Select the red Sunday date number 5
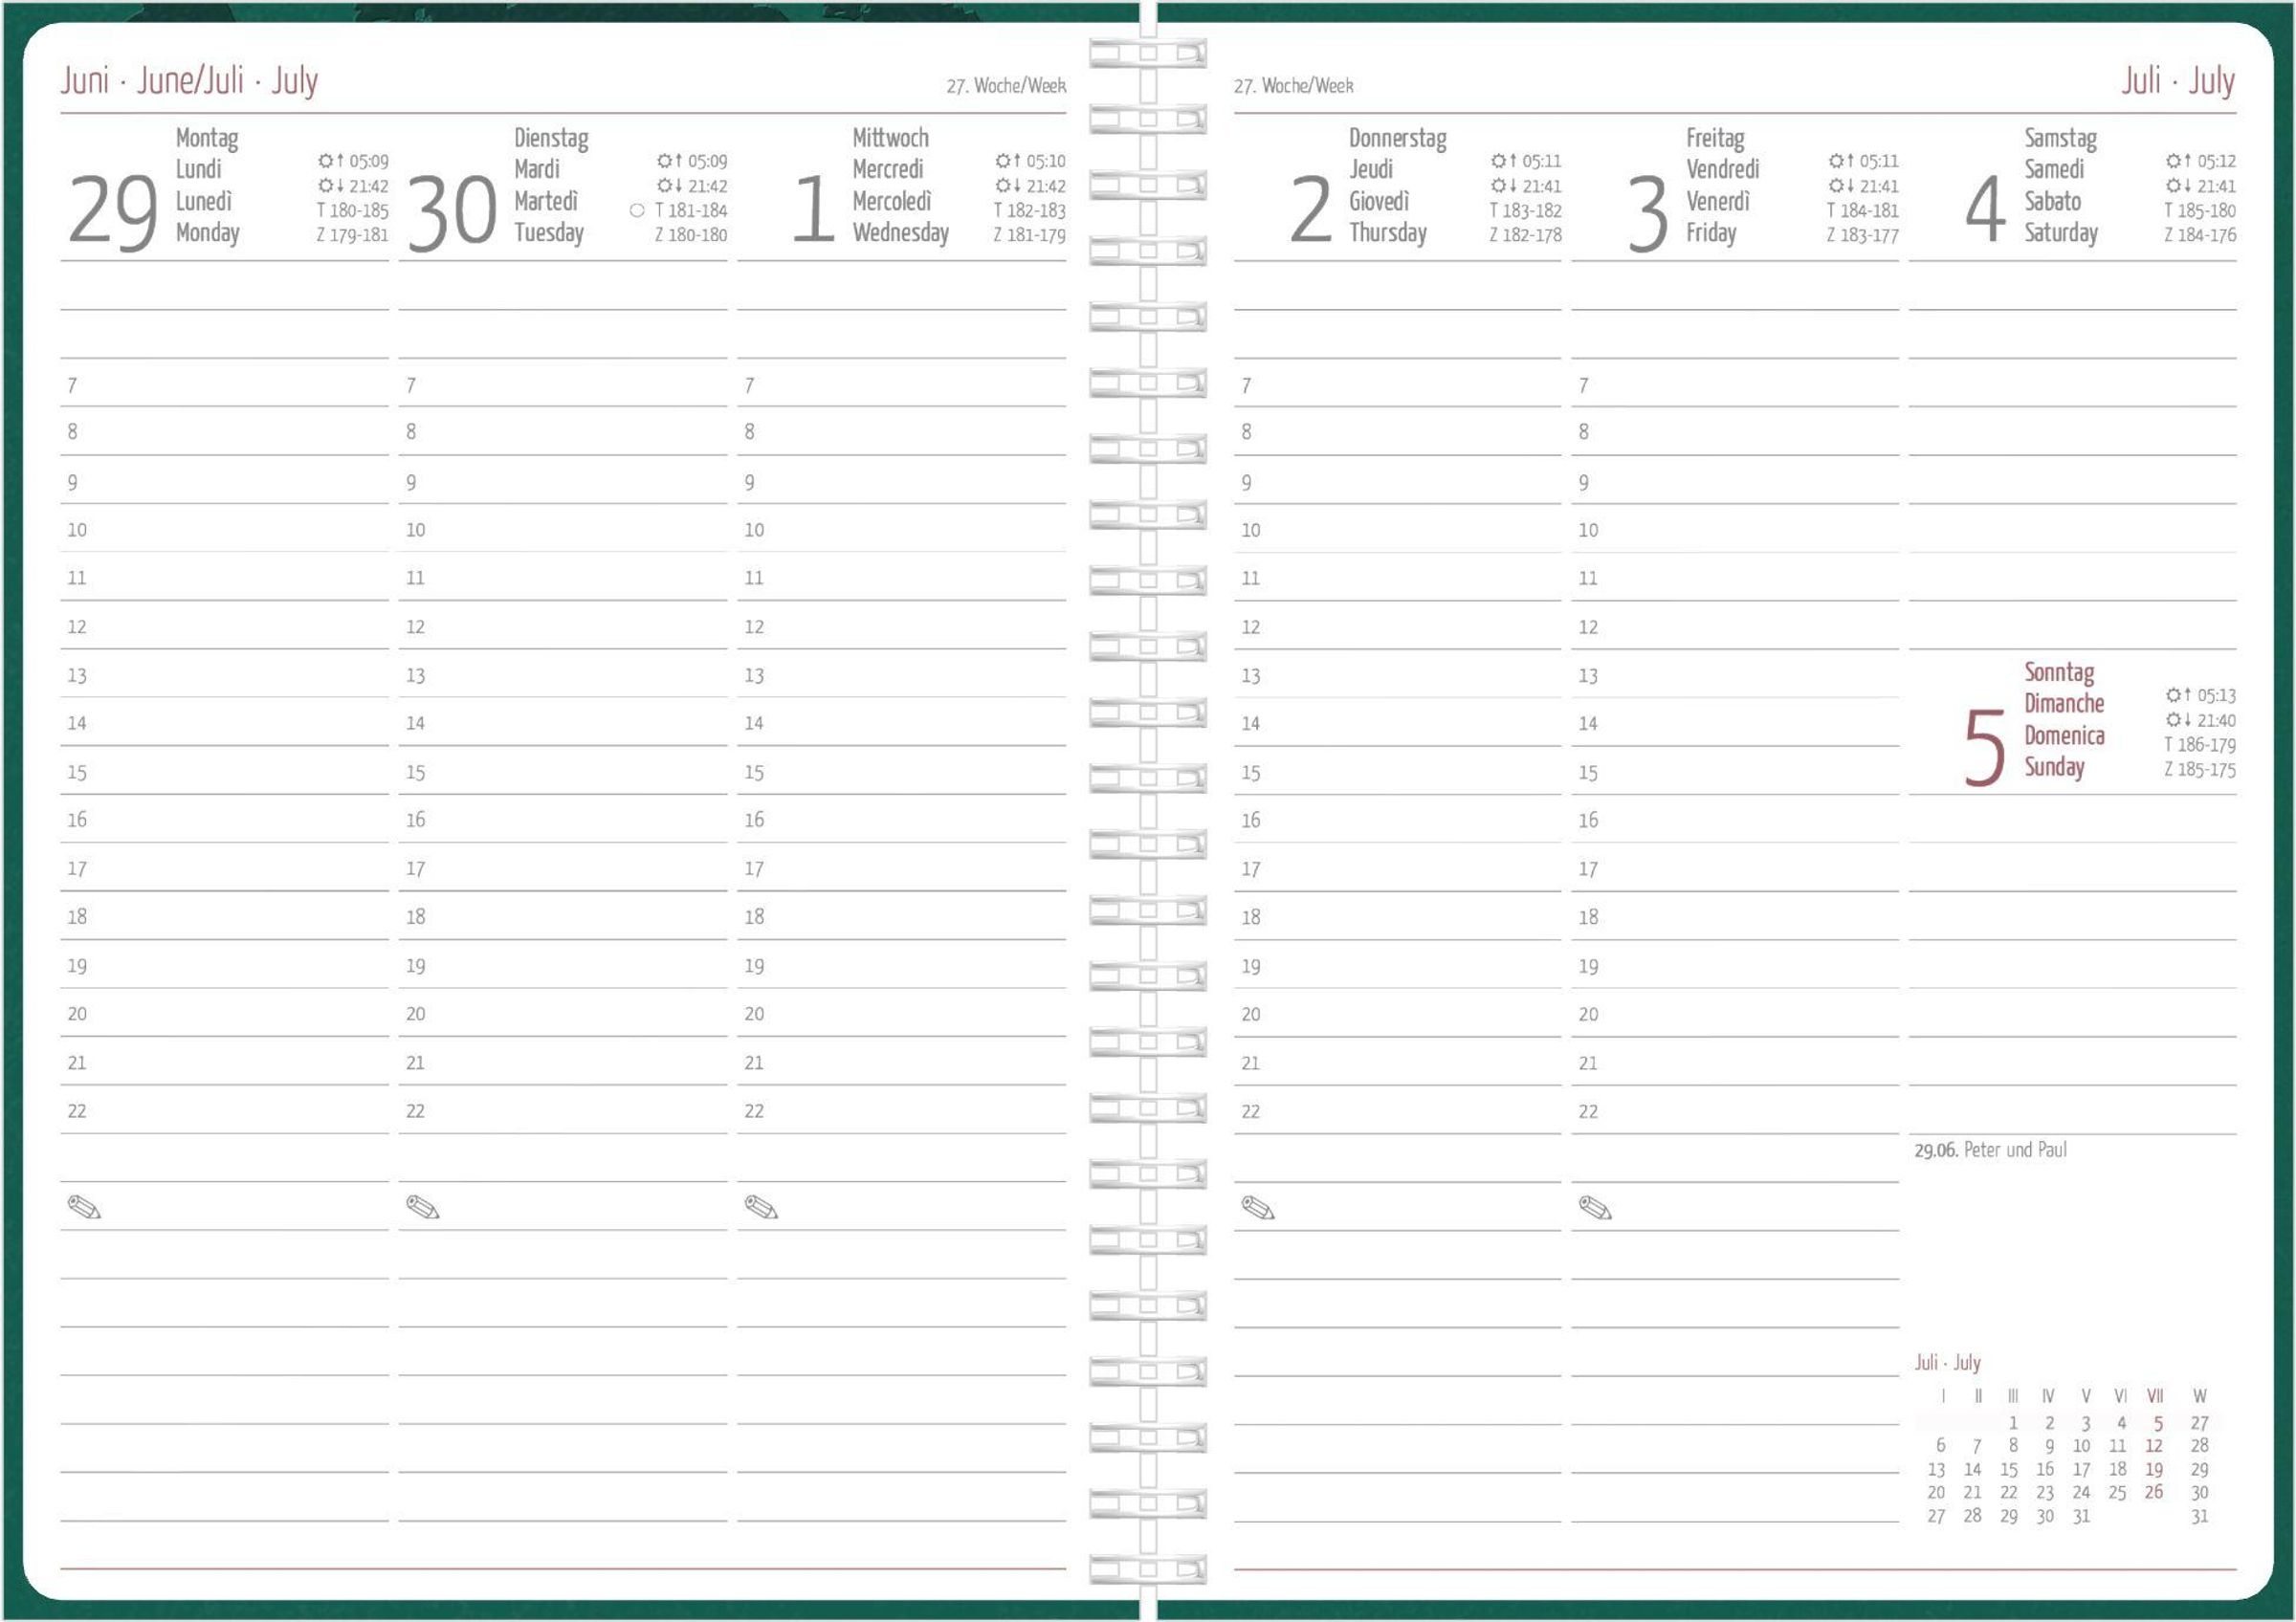 1984,746
